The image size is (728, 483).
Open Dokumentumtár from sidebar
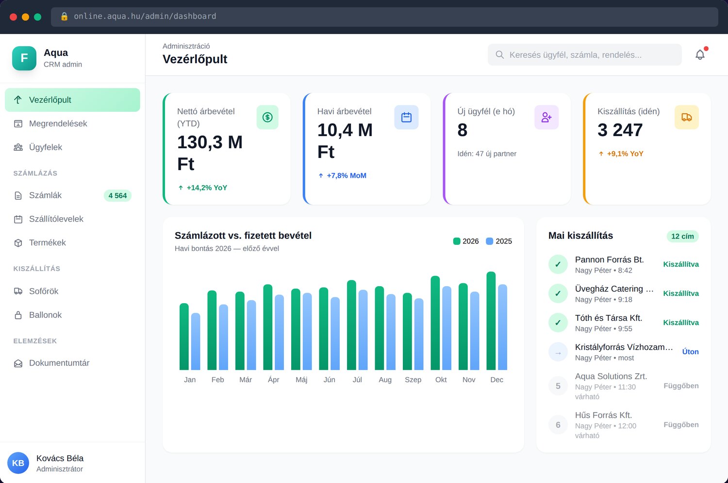tap(72, 363)
